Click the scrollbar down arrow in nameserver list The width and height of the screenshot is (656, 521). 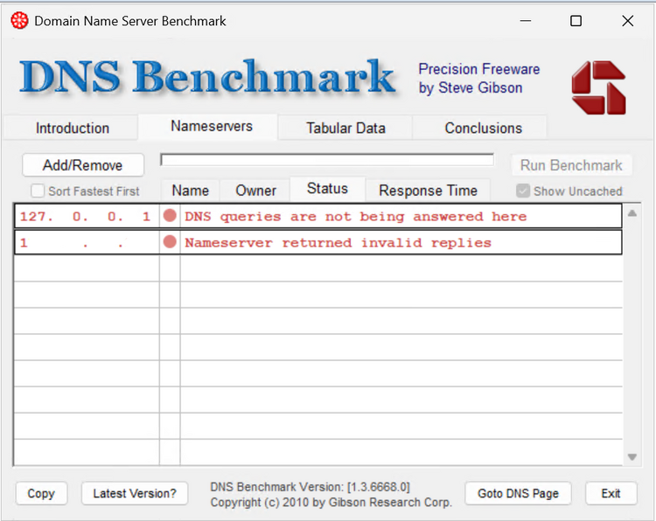click(632, 457)
